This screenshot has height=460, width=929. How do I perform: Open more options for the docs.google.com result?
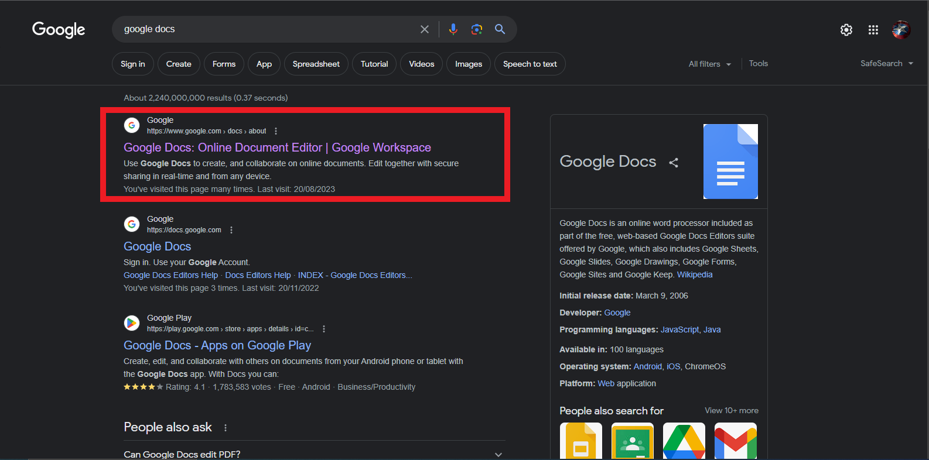(x=231, y=230)
